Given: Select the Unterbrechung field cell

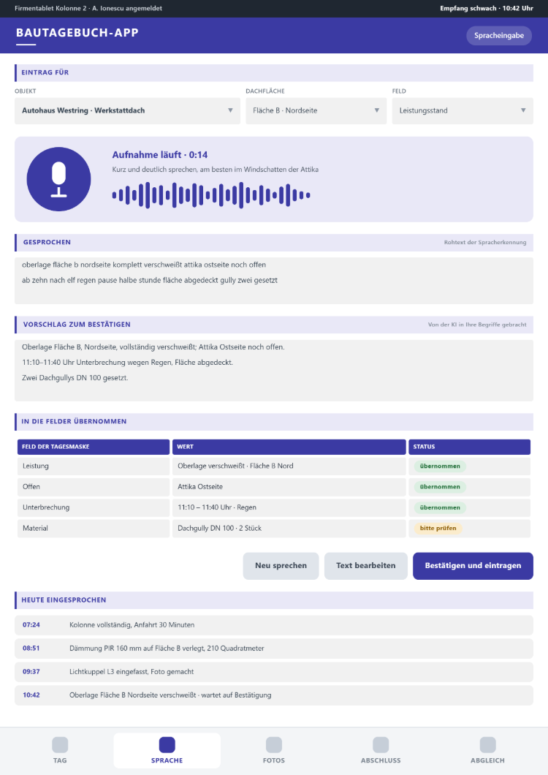Looking at the screenshot, I should pos(94,507).
